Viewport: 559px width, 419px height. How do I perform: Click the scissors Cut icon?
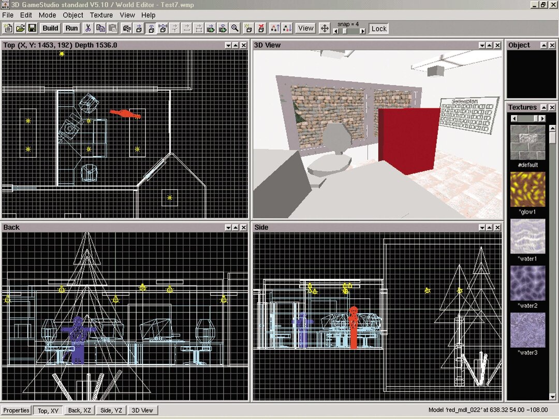(x=89, y=28)
